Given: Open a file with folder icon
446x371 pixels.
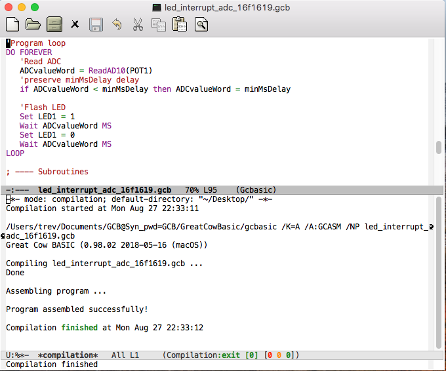Looking at the screenshot, I should tap(33, 24).
